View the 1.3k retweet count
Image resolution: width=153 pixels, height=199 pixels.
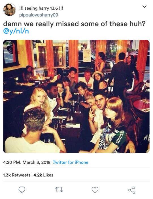(7, 175)
